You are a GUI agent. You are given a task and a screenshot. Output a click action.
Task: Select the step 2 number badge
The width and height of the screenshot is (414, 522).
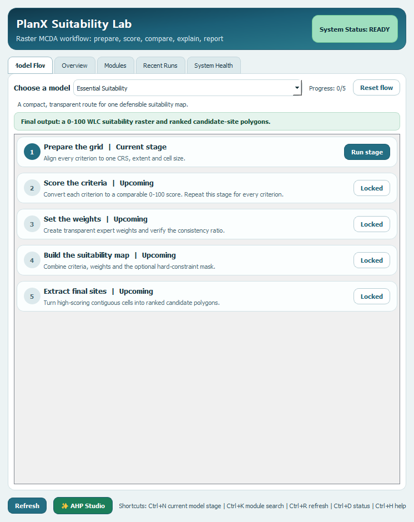coord(32,188)
